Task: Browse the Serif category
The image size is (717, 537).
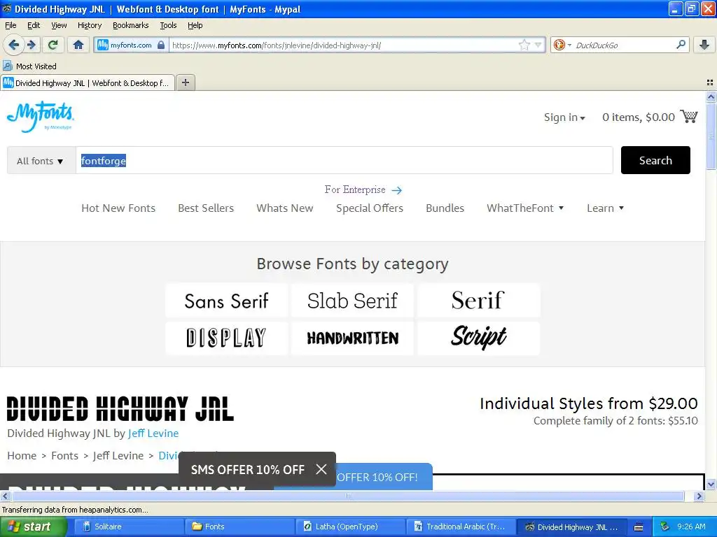Action: (478, 301)
